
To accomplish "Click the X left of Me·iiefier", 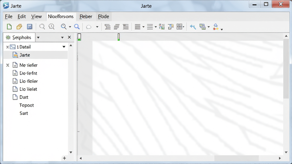I will [8, 65].
